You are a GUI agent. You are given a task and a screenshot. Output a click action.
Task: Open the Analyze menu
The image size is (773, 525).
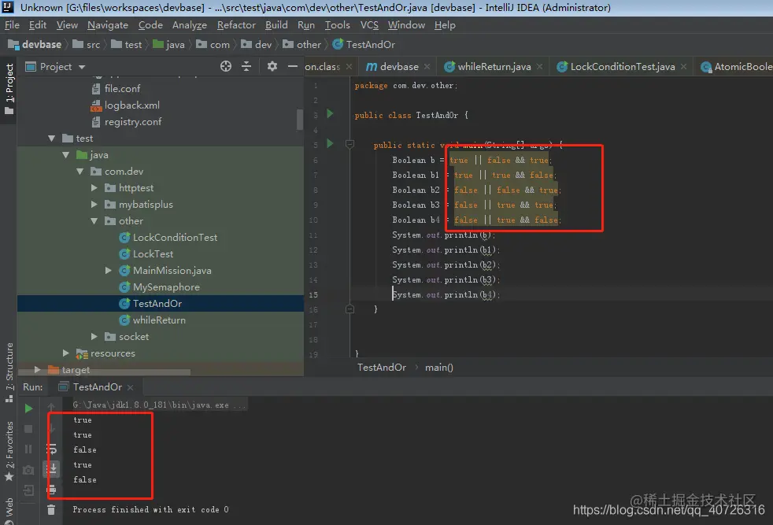coord(189,24)
